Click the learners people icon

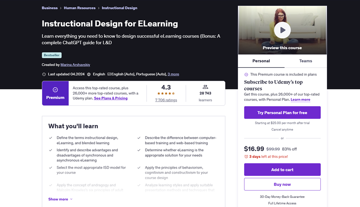pyautogui.click(x=205, y=87)
